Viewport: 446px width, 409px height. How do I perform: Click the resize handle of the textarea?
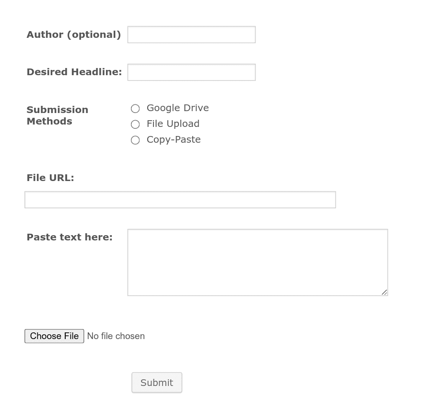[x=384, y=292]
